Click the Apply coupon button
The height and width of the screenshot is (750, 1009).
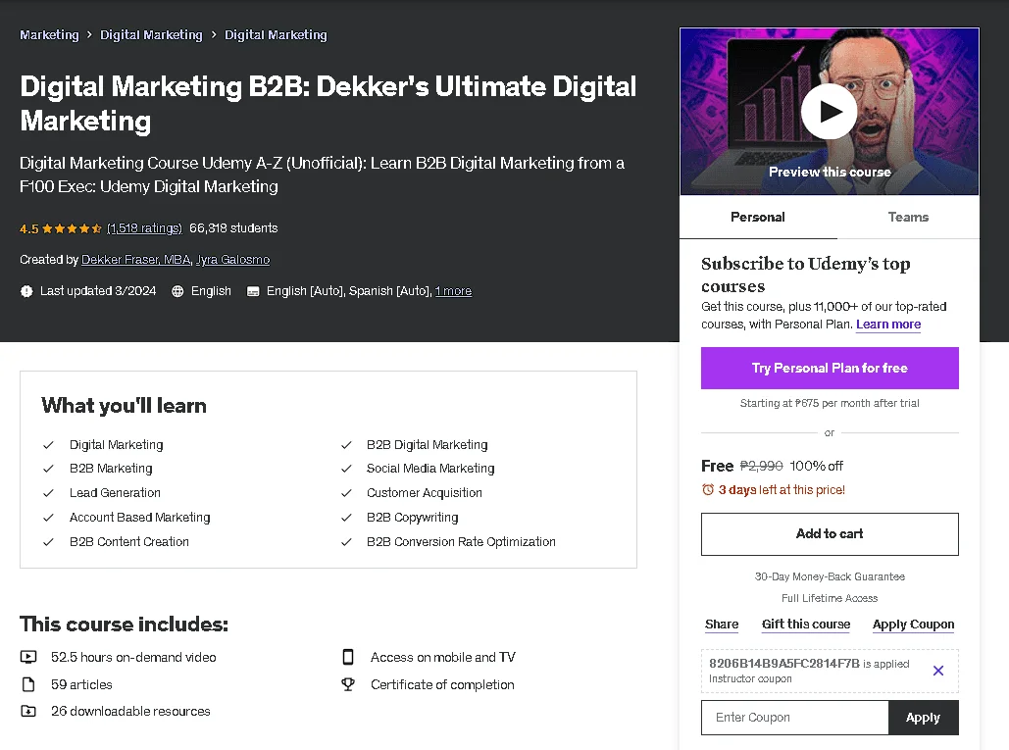coord(924,718)
